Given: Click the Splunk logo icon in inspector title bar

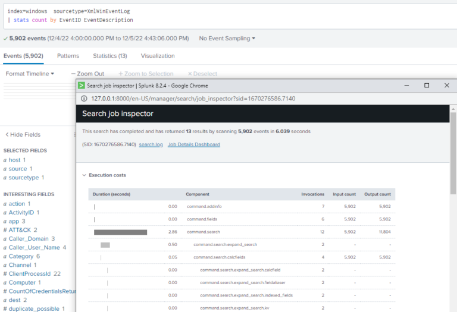Looking at the screenshot, I should pos(82,86).
